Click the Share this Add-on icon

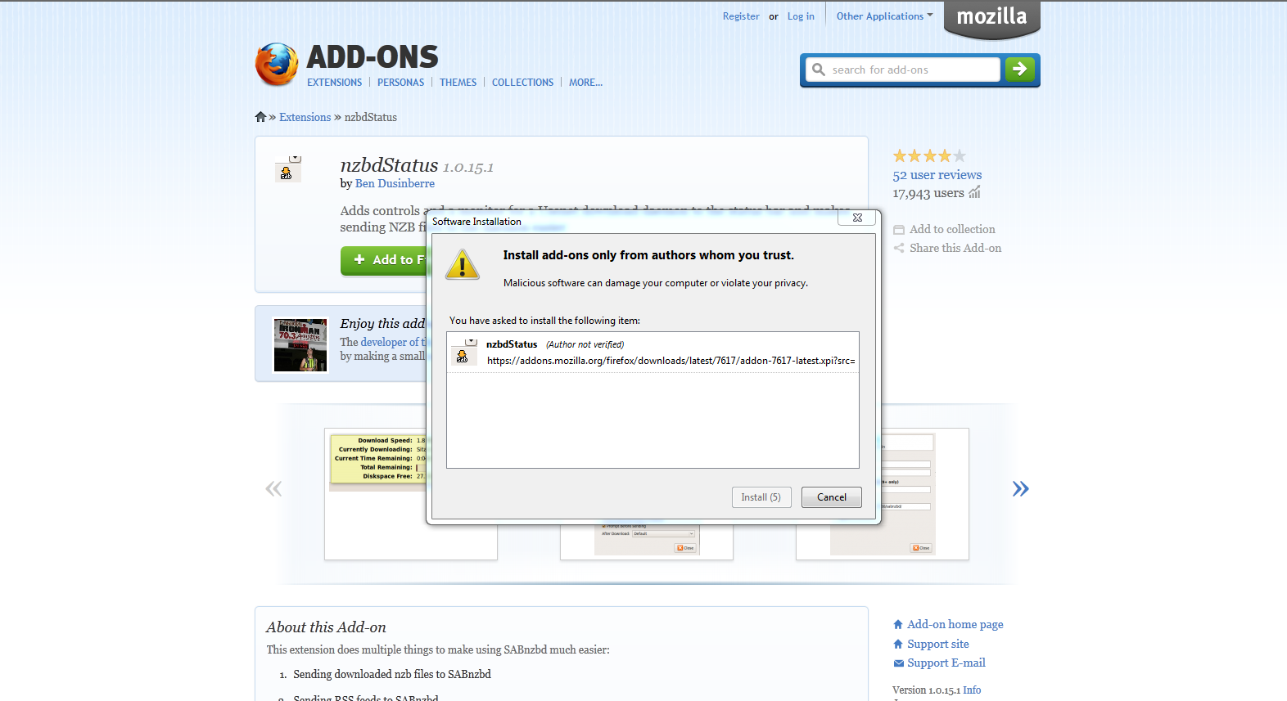coord(899,248)
